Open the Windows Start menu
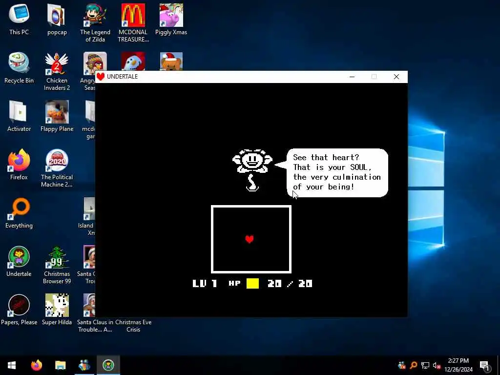The width and height of the screenshot is (500, 375). point(12,365)
